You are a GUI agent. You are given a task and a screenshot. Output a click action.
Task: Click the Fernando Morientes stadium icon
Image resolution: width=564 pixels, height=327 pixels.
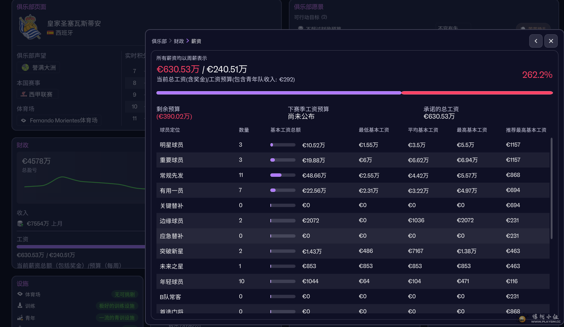(24, 121)
